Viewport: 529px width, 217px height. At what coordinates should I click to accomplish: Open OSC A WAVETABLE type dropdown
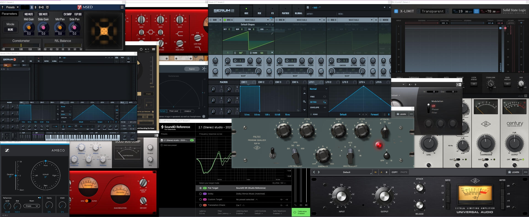pos(252,20)
